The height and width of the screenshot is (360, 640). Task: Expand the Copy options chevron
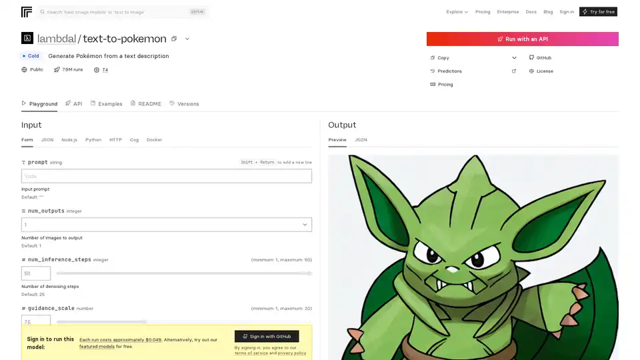pyautogui.click(x=514, y=58)
